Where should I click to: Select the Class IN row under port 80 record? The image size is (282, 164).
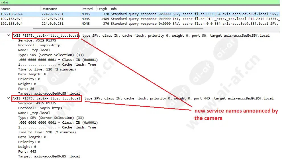tap(58, 60)
